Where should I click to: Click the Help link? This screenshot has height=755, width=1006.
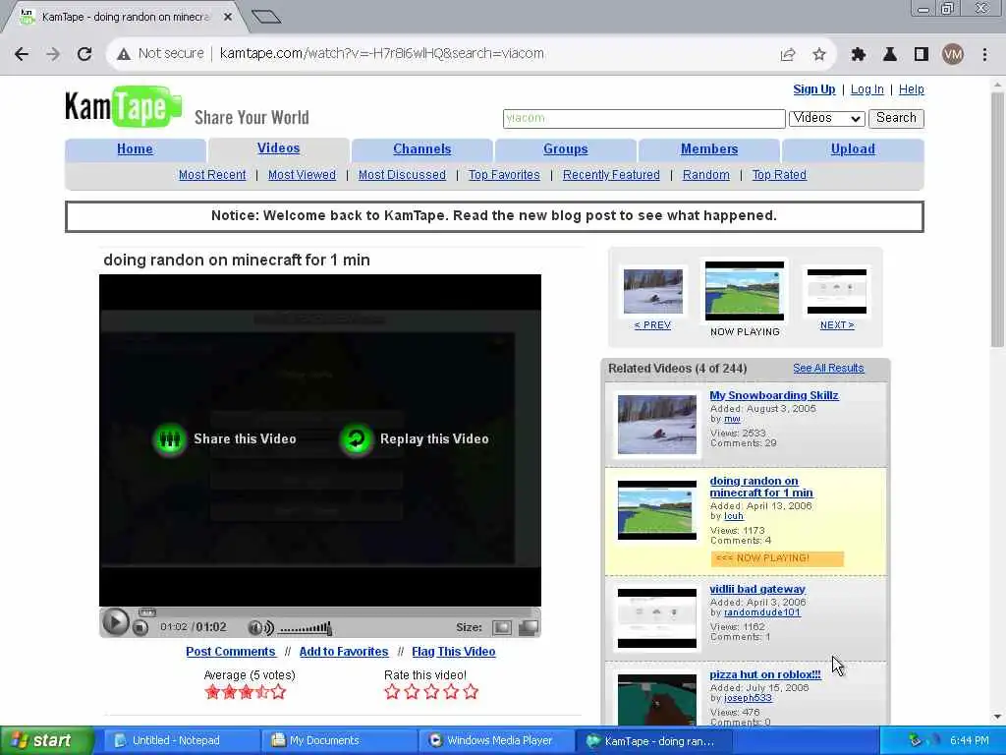click(x=911, y=89)
